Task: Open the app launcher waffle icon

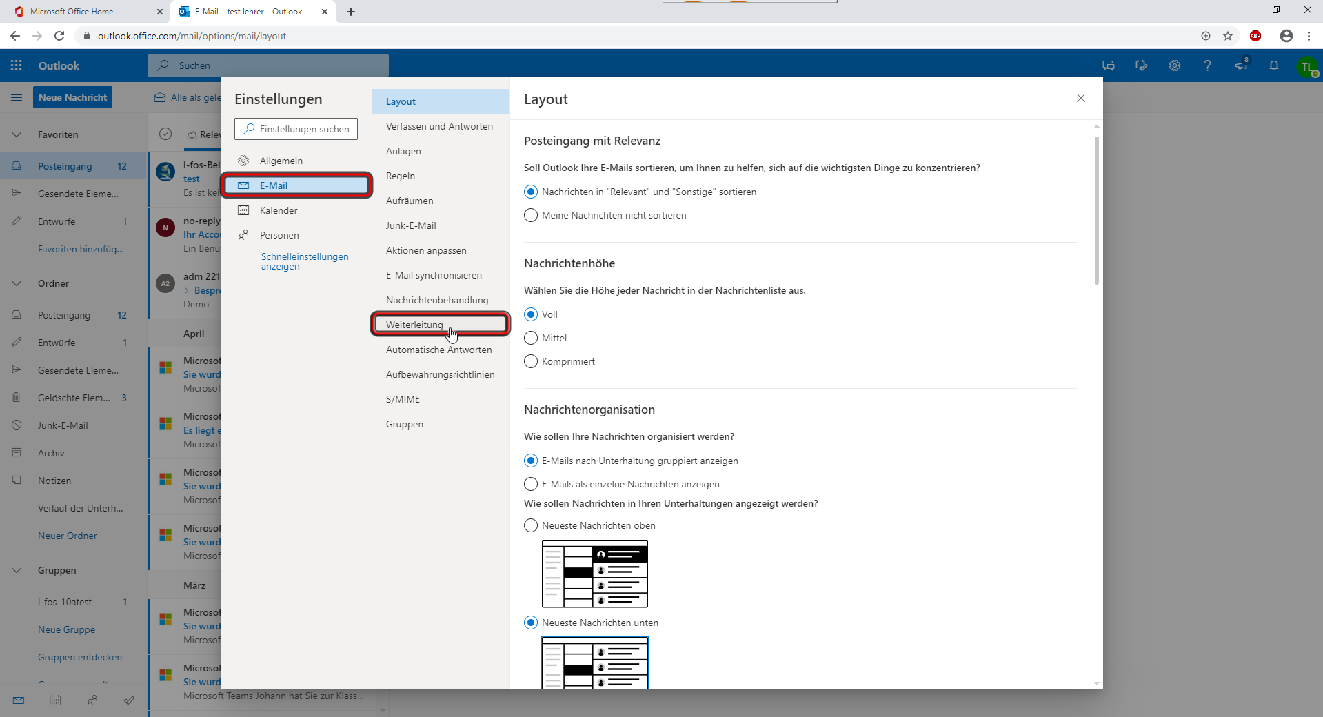Action: tap(16, 65)
